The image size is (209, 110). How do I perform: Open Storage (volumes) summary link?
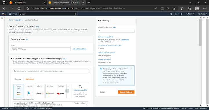[105, 59]
